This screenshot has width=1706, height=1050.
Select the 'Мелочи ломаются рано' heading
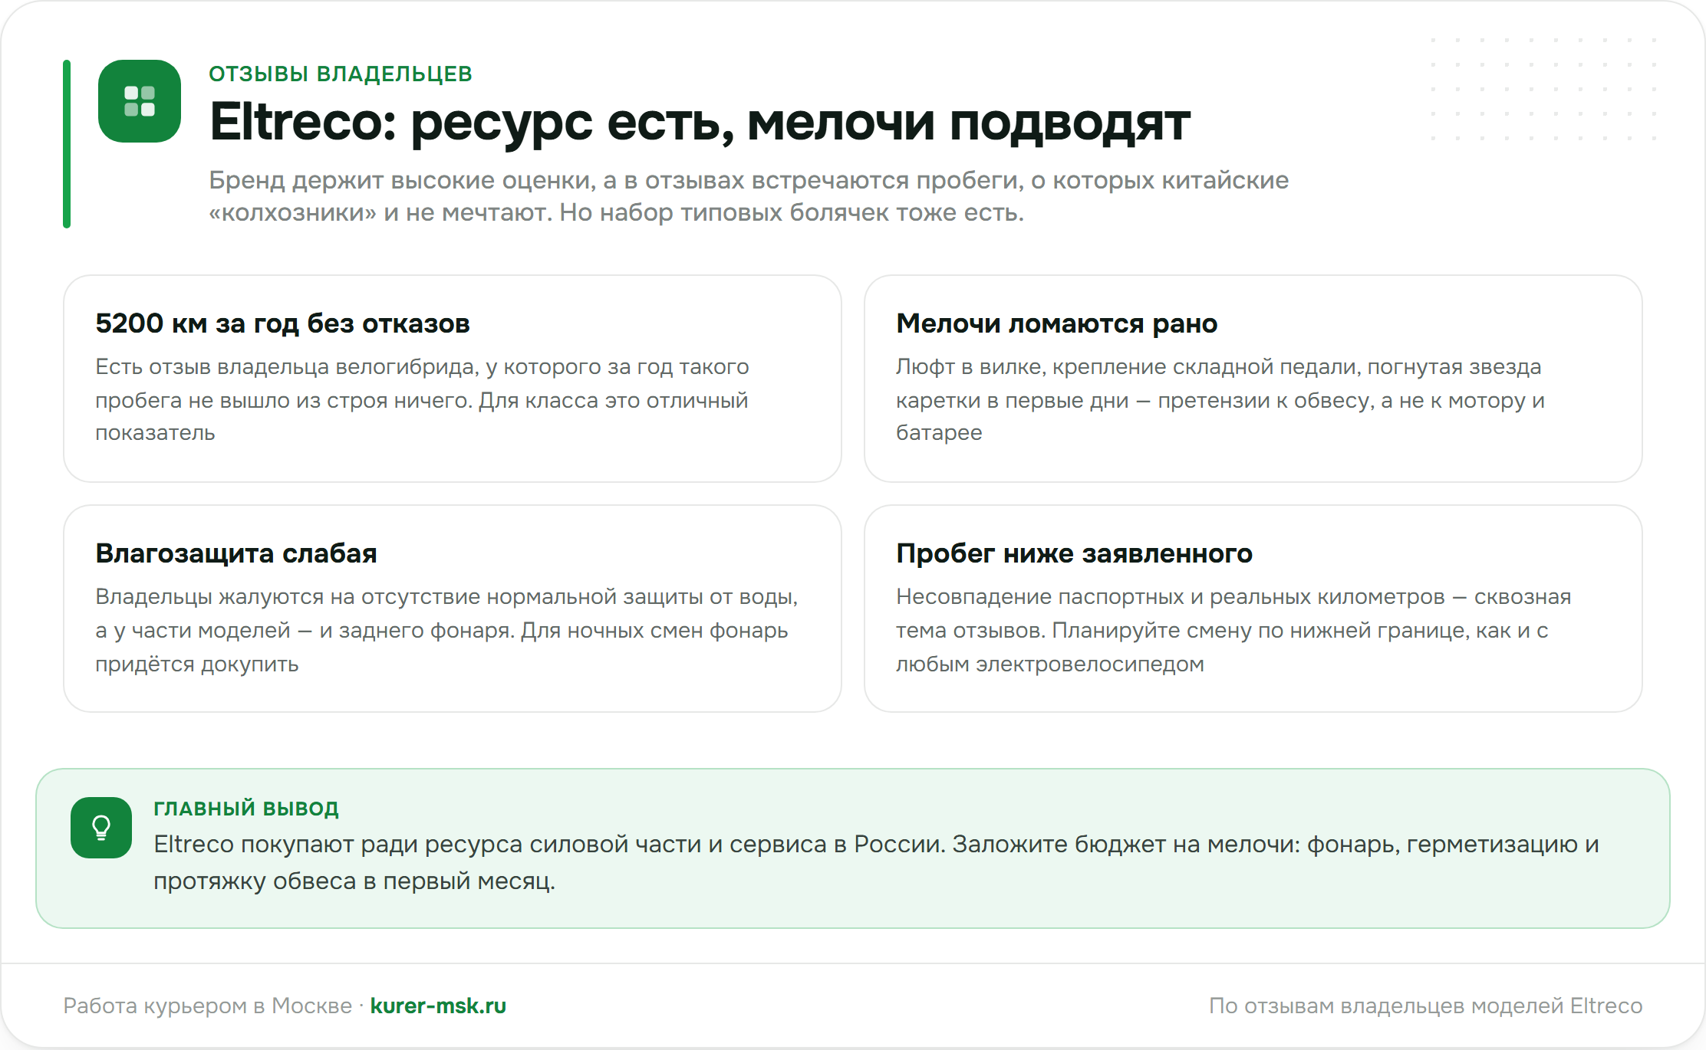click(x=1056, y=323)
